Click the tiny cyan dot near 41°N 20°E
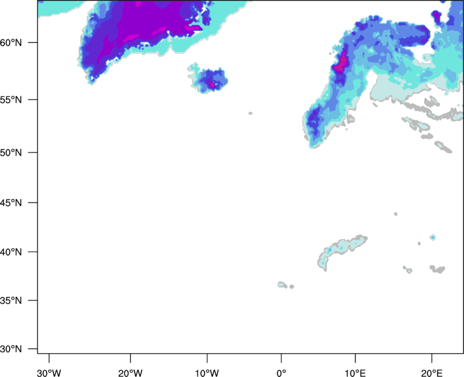The height and width of the screenshot is (377, 464). (x=433, y=237)
